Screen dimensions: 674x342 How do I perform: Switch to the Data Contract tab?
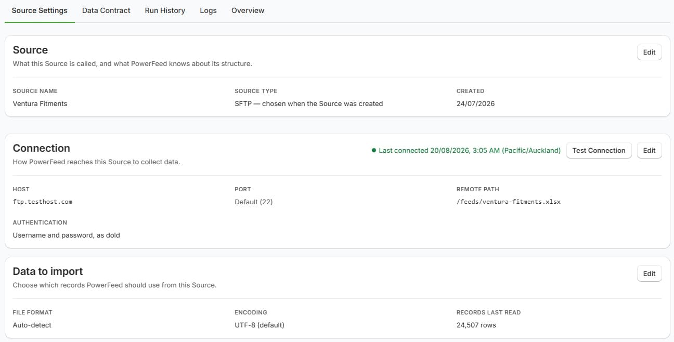click(x=106, y=10)
